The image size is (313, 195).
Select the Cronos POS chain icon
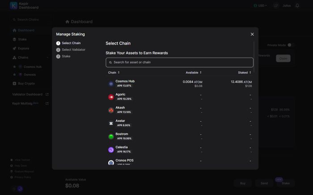111,162
